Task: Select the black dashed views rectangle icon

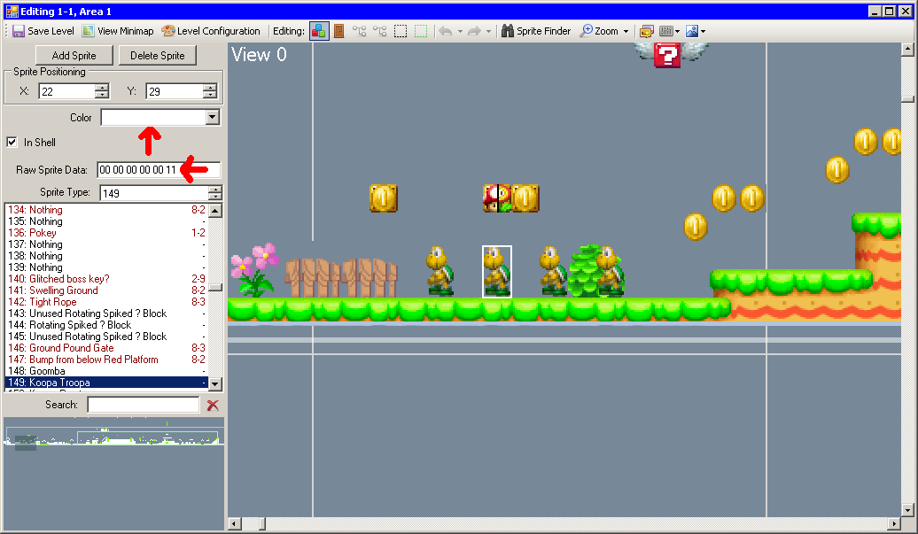Action: pos(401,31)
